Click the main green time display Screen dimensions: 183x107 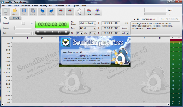click(x=52, y=24)
